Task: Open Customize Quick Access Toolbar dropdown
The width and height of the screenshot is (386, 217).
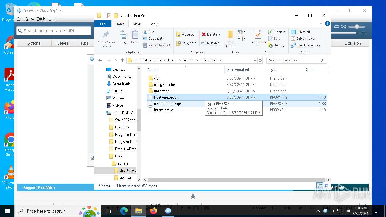Action: click(121, 16)
